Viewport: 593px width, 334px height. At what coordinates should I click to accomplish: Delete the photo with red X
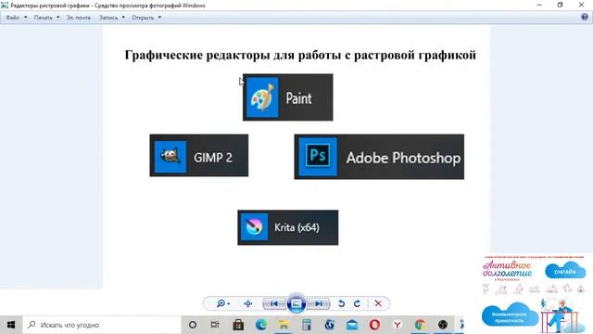pos(378,303)
